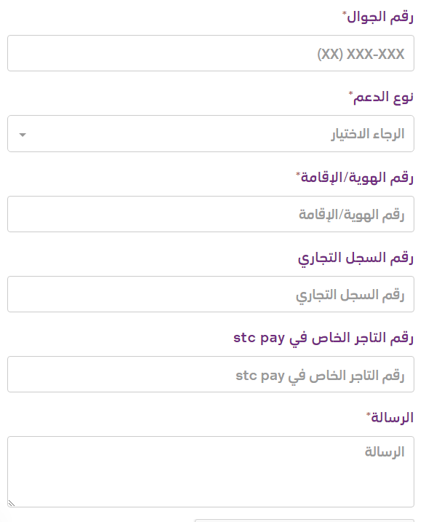Click the asterisk beside رقم الهوية/الإقامة label
This screenshot has width=426, height=522.
click(298, 174)
